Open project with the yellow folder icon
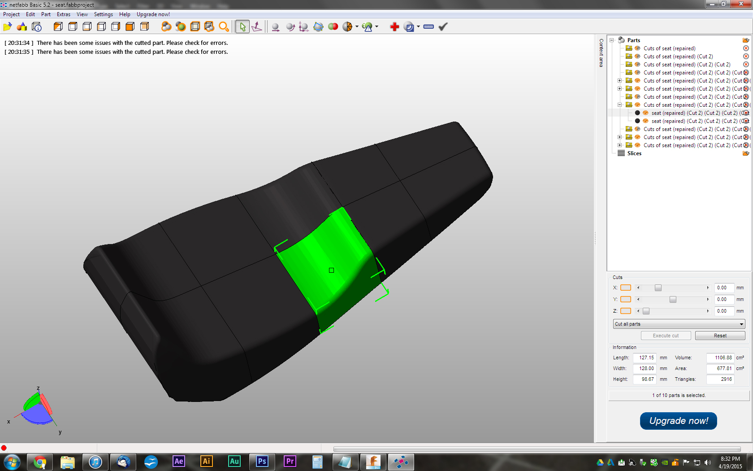This screenshot has height=471, width=753. tap(7, 27)
